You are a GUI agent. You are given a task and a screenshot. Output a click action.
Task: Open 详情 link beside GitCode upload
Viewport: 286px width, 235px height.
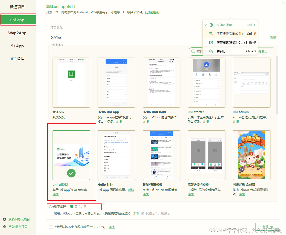(x=112, y=227)
